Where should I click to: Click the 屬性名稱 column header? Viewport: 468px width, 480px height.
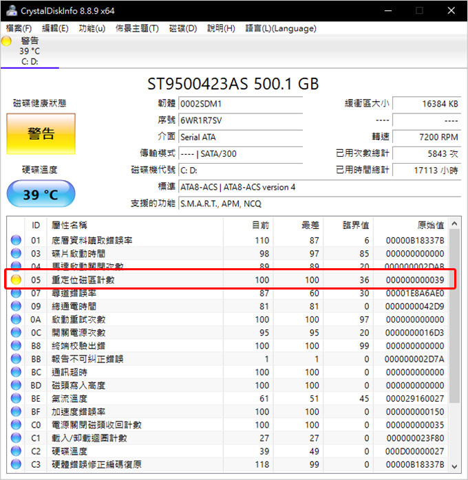pyautogui.click(x=135, y=225)
